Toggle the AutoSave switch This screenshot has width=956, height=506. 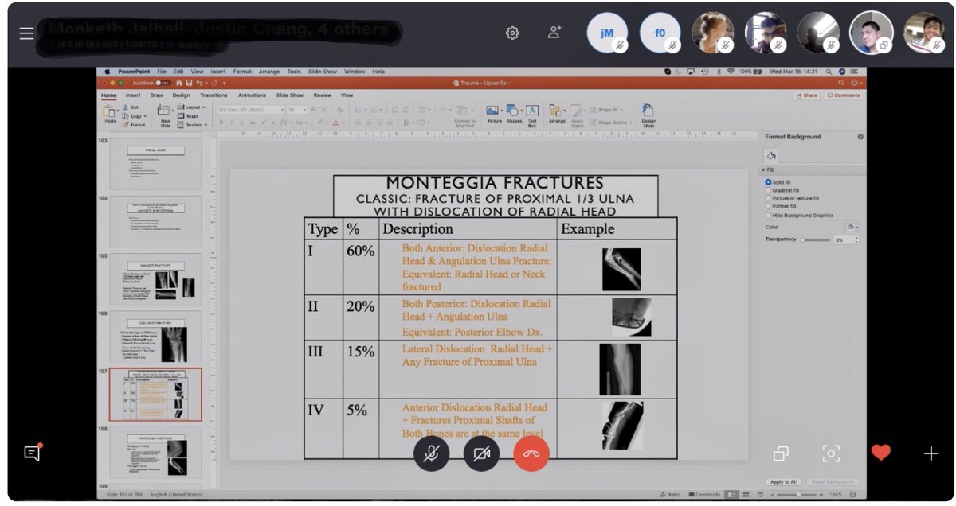(163, 83)
